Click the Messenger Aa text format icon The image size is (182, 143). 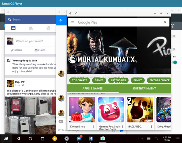(x=61, y=122)
